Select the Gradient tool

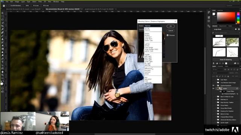[3, 49]
